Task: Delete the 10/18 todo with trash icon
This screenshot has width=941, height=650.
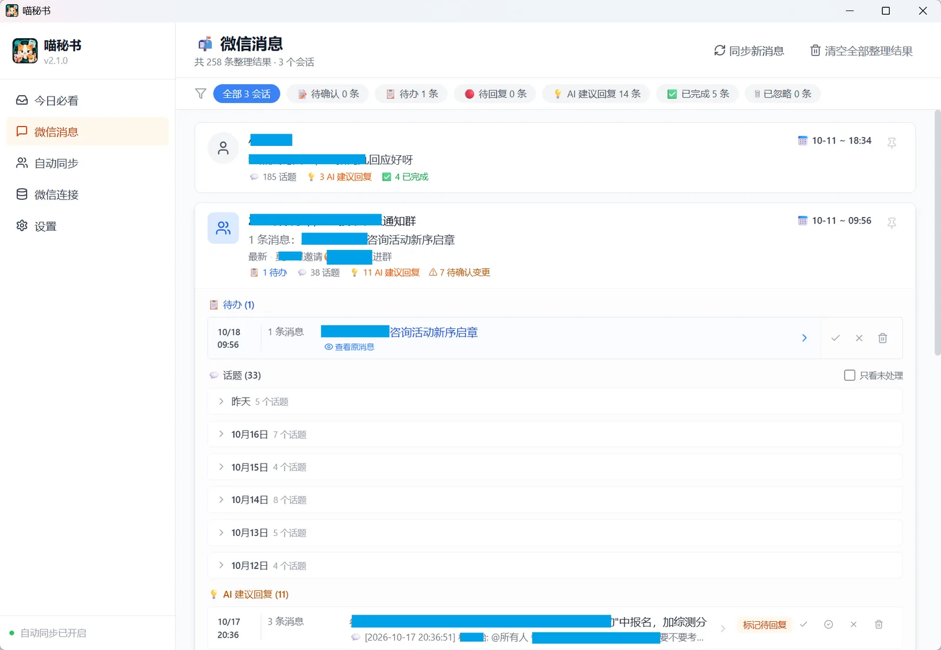Action: tap(882, 338)
